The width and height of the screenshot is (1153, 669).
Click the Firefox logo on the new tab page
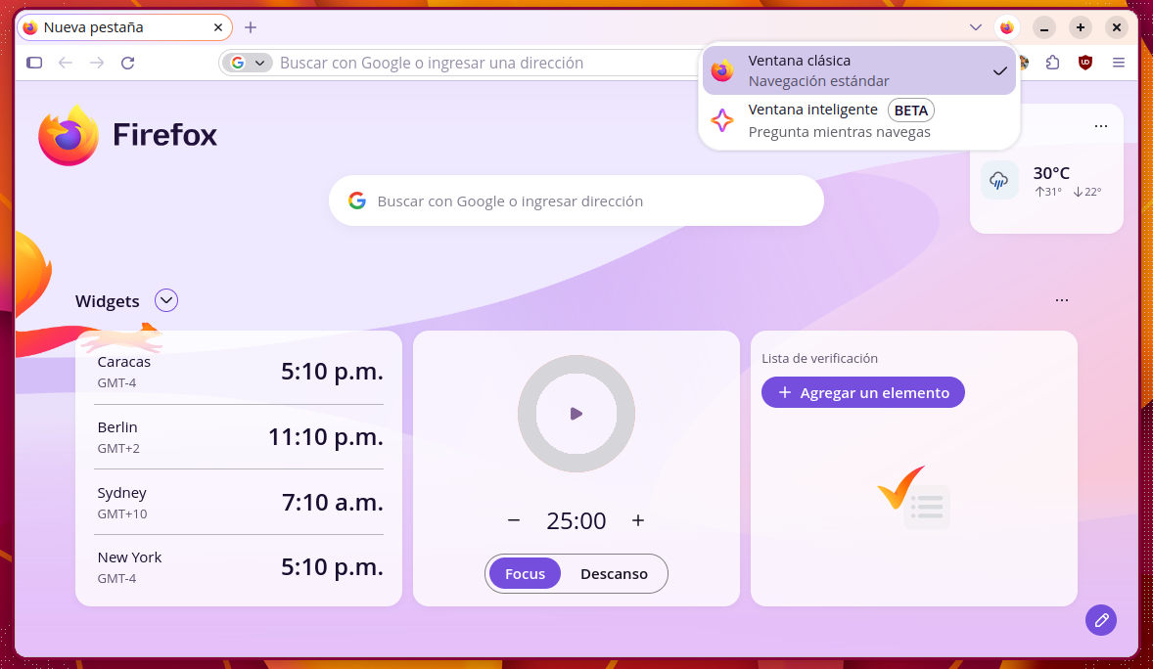pos(128,135)
